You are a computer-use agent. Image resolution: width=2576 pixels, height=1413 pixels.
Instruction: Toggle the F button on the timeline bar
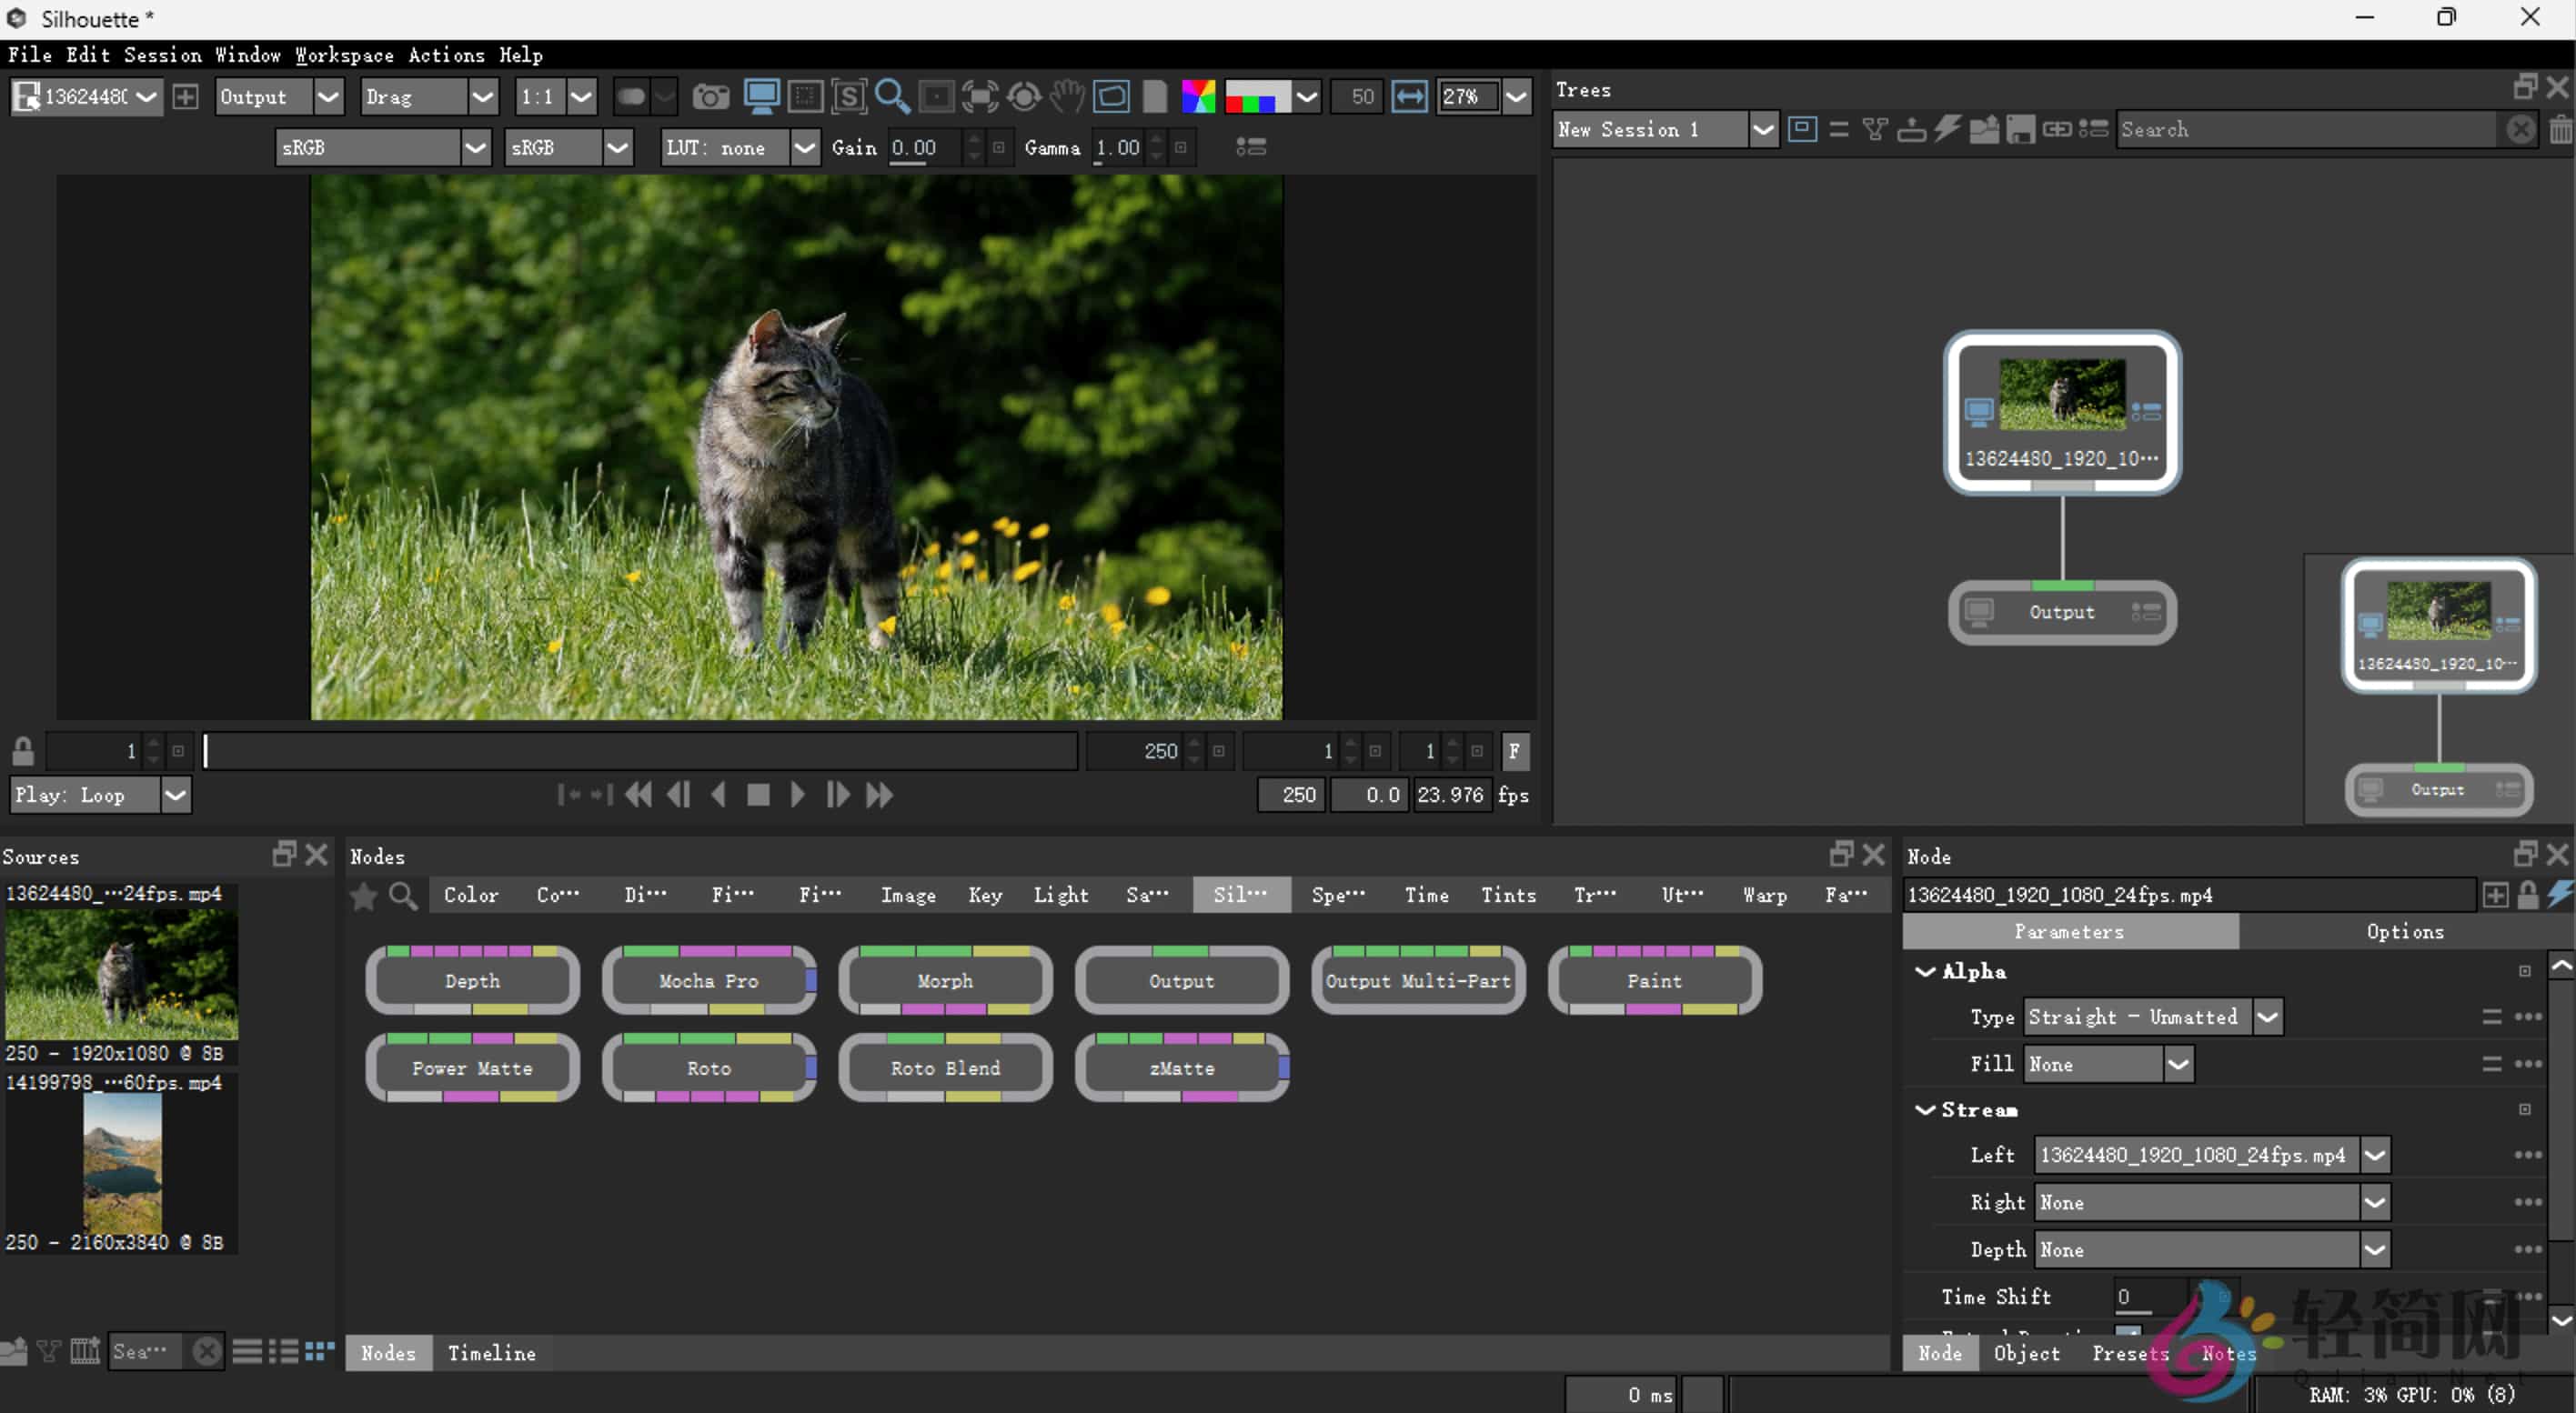[1514, 750]
